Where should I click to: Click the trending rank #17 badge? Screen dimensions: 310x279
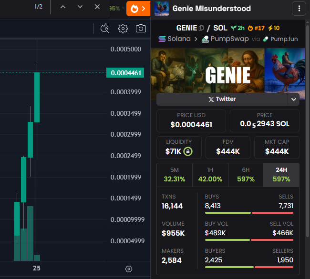coord(256,28)
